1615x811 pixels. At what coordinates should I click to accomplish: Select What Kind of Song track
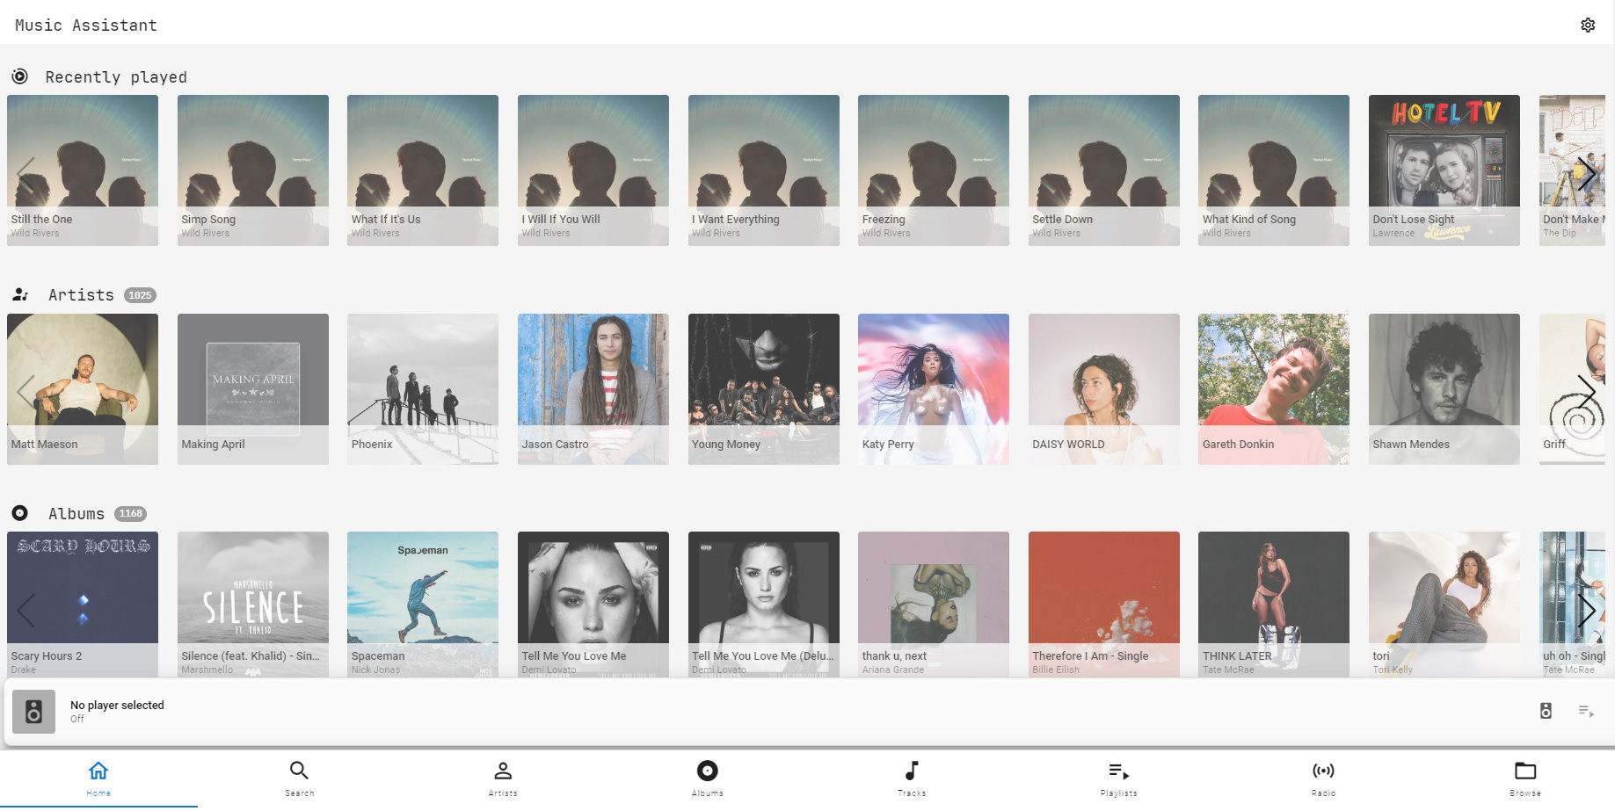point(1274,170)
